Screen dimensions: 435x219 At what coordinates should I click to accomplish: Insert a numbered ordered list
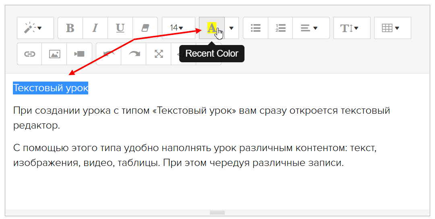pyautogui.click(x=280, y=28)
